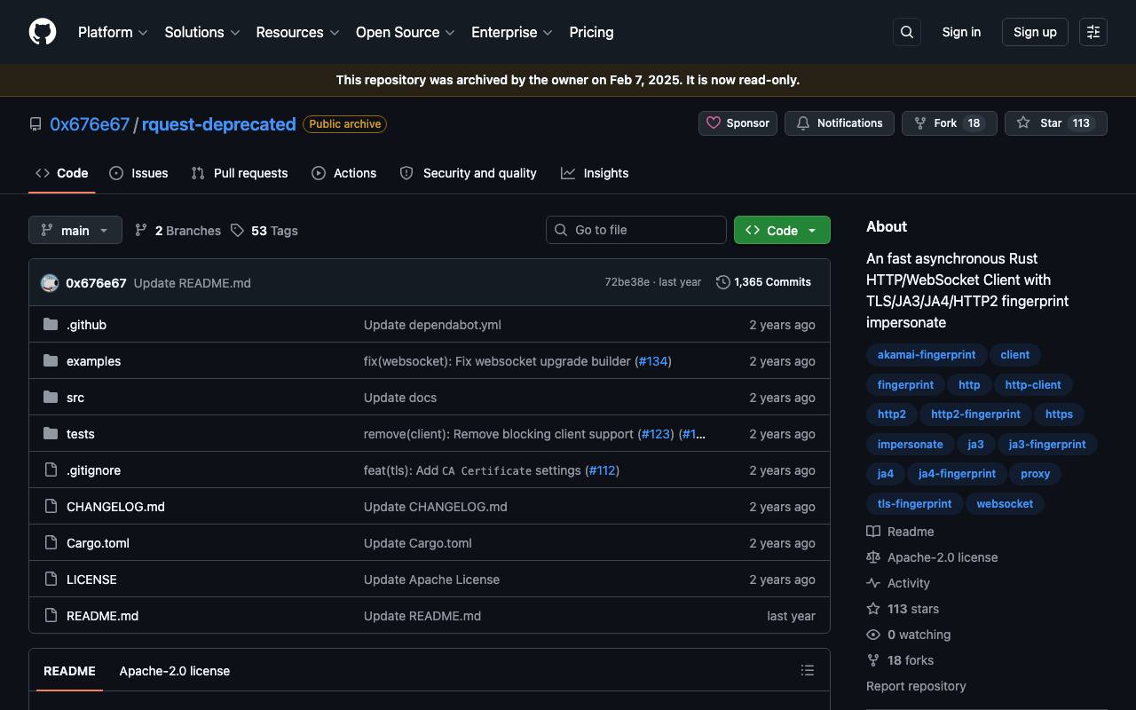The height and width of the screenshot is (710, 1136).
Task: Open commit hash 72be38e
Action: pos(627,282)
